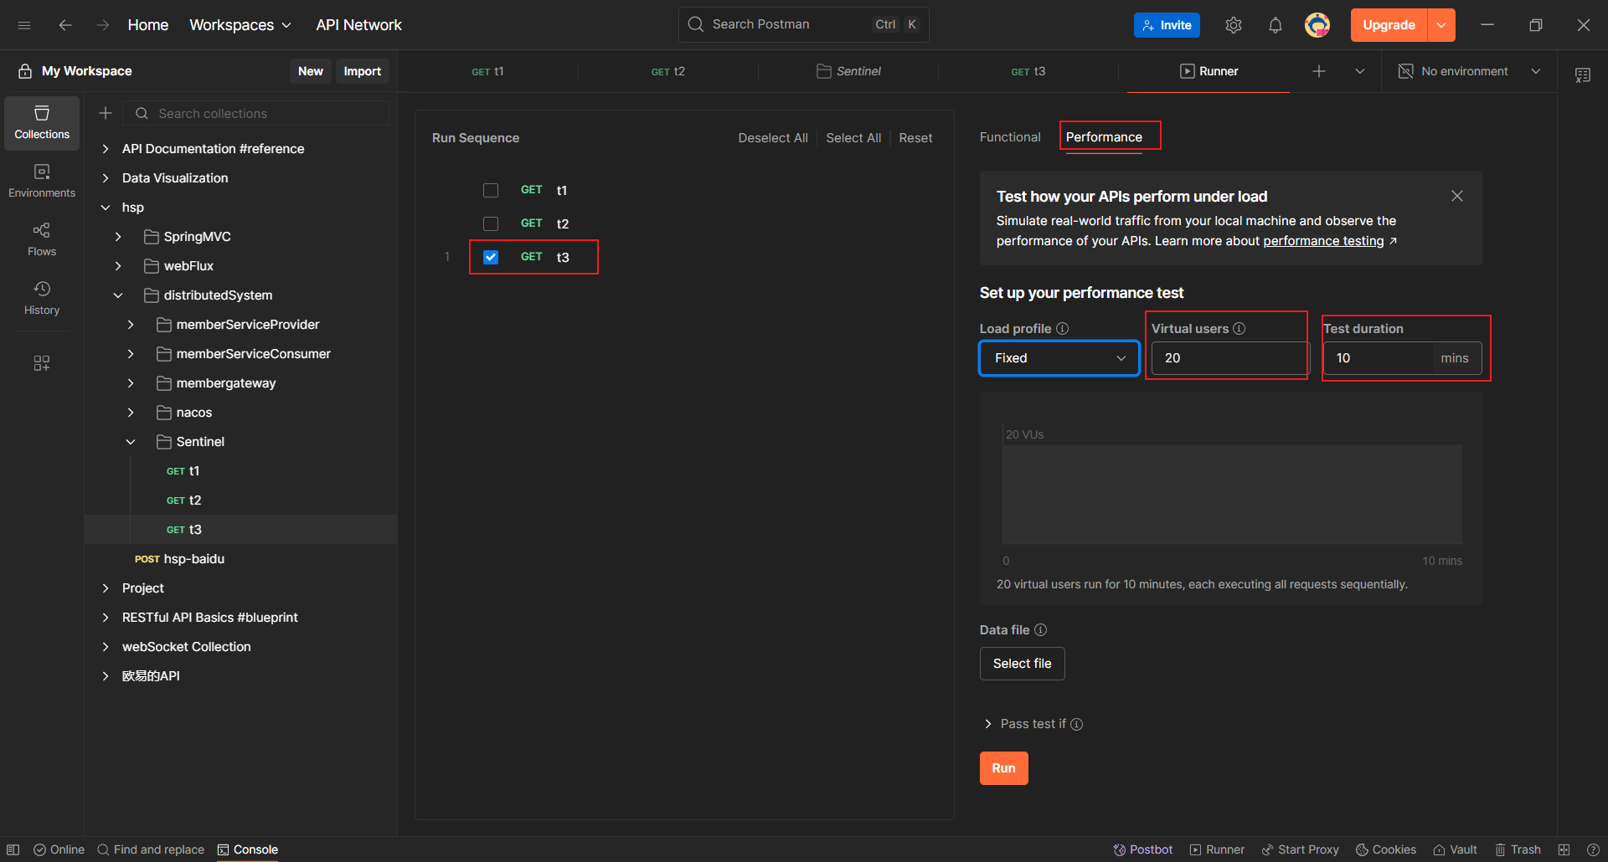The image size is (1608, 862).
Task: Switch to the GET t3 request tab
Action: coord(1028,71)
